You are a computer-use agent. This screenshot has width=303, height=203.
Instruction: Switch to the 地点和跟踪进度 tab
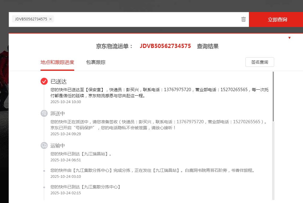pos(57,62)
